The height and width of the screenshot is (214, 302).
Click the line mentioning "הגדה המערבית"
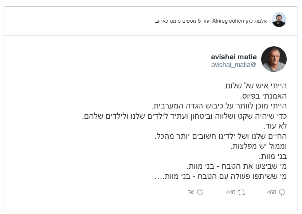(x=219, y=106)
